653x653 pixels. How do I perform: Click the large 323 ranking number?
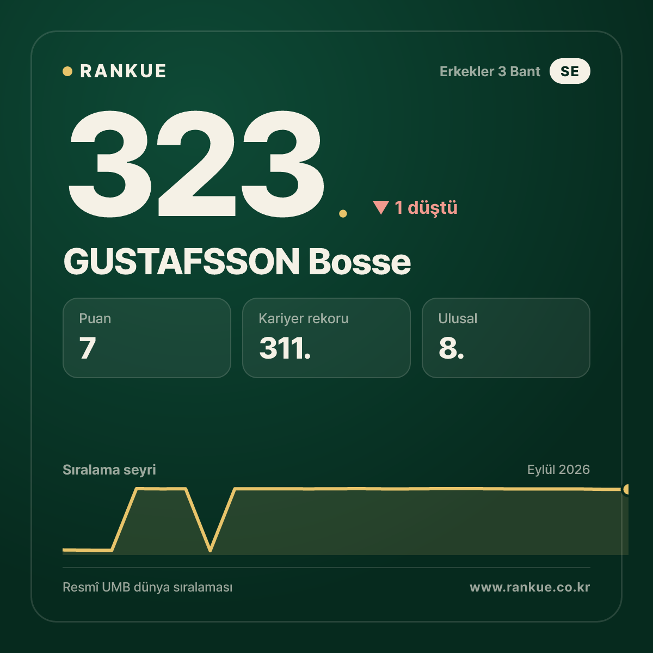[x=196, y=163]
